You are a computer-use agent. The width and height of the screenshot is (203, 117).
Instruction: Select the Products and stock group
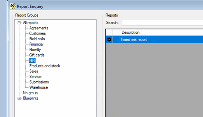pyautogui.click(x=45, y=66)
